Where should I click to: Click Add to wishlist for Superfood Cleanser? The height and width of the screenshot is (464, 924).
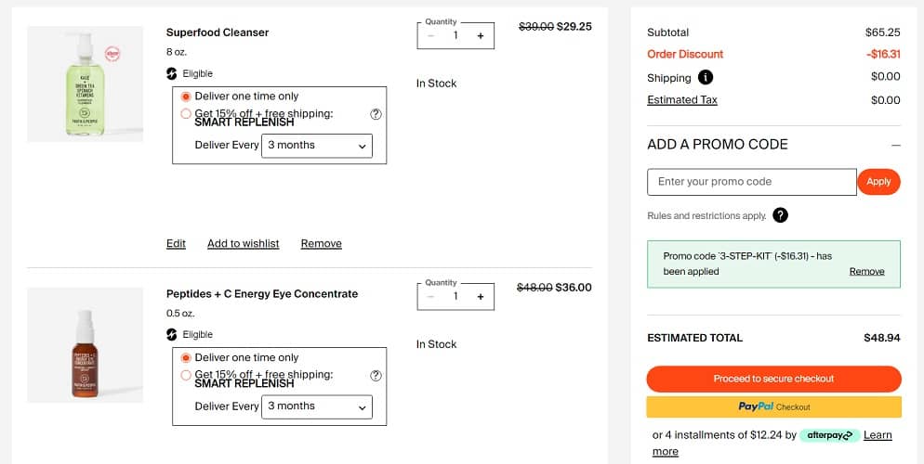(243, 243)
